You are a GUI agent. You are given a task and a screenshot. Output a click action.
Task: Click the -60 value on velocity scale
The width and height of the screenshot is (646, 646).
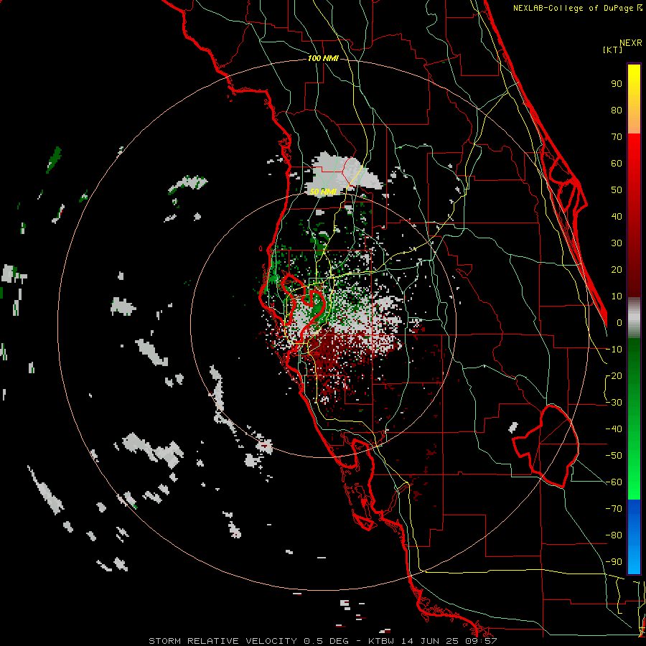(614, 482)
